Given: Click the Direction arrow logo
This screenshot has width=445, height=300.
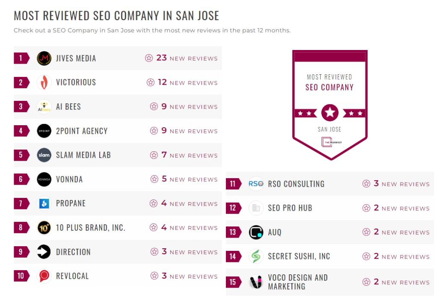Looking at the screenshot, I should pyautogui.click(x=44, y=252).
